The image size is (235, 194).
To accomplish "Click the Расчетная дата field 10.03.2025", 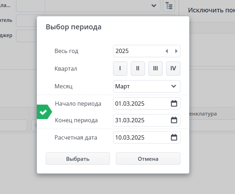I will coord(140,137).
